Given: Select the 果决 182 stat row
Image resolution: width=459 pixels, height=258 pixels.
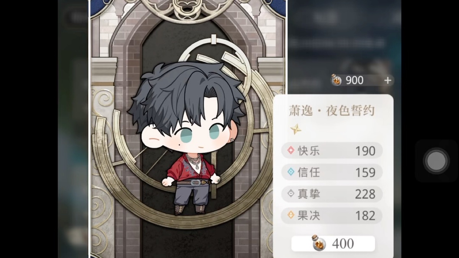Looking at the screenshot, I should (332, 215).
